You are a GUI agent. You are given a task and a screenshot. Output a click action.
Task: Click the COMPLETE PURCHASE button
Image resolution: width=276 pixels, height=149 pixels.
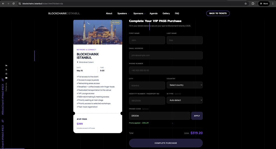point(166,143)
